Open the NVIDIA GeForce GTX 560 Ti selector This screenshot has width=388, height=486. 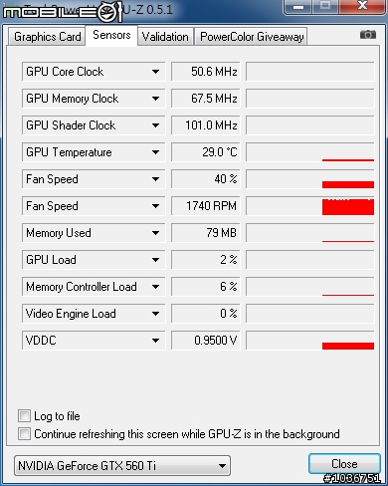122,466
